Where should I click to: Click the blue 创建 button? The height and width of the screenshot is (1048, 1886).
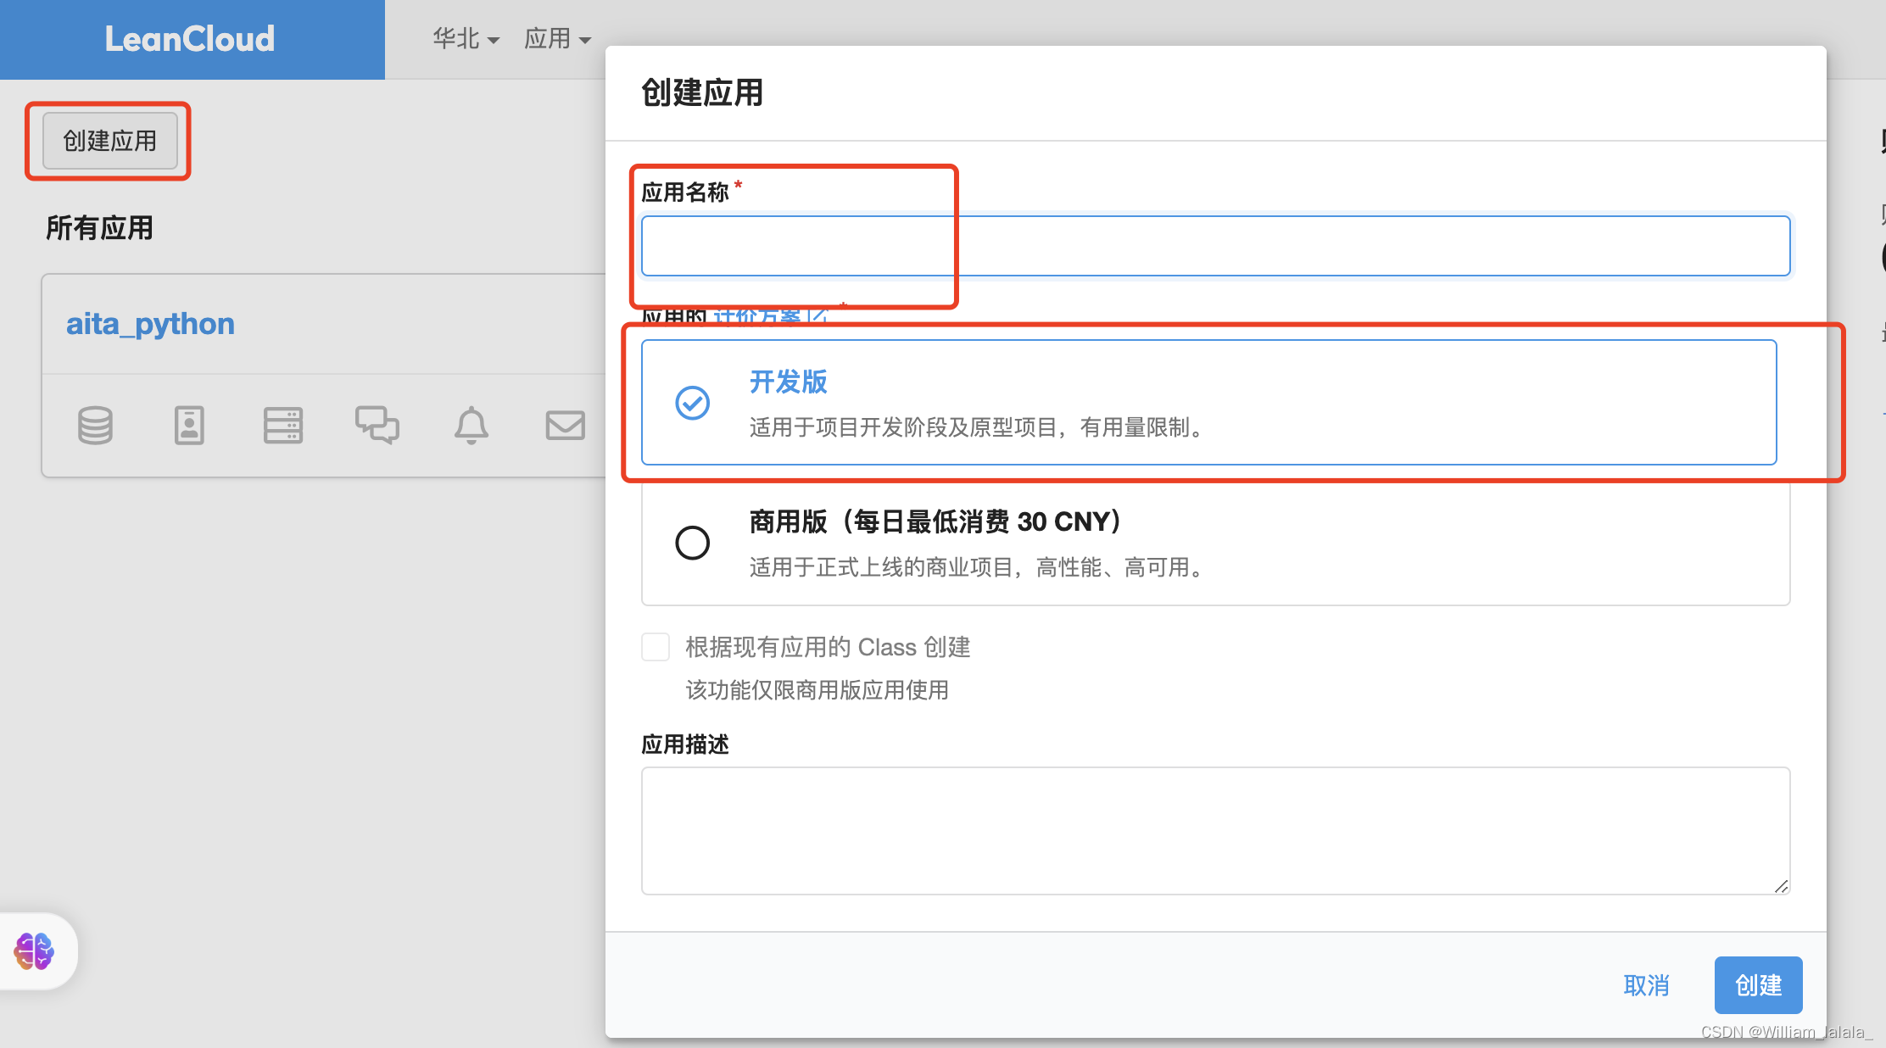click(1758, 985)
